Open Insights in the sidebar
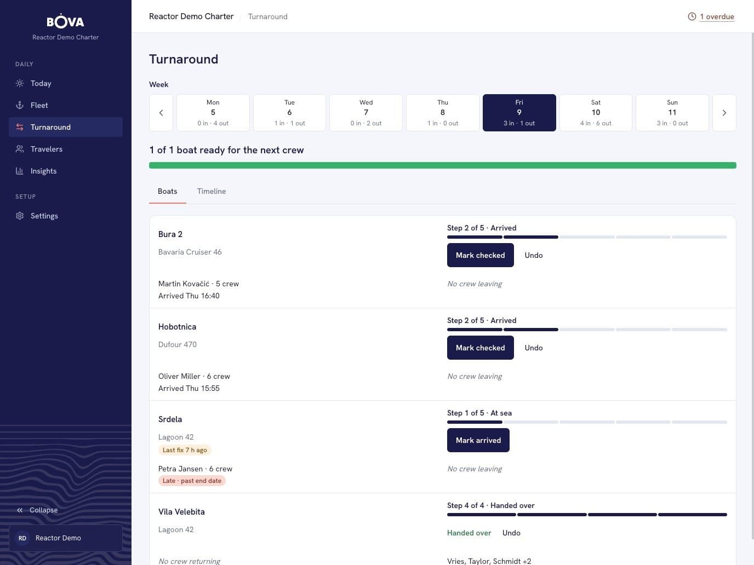 point(66,171)
